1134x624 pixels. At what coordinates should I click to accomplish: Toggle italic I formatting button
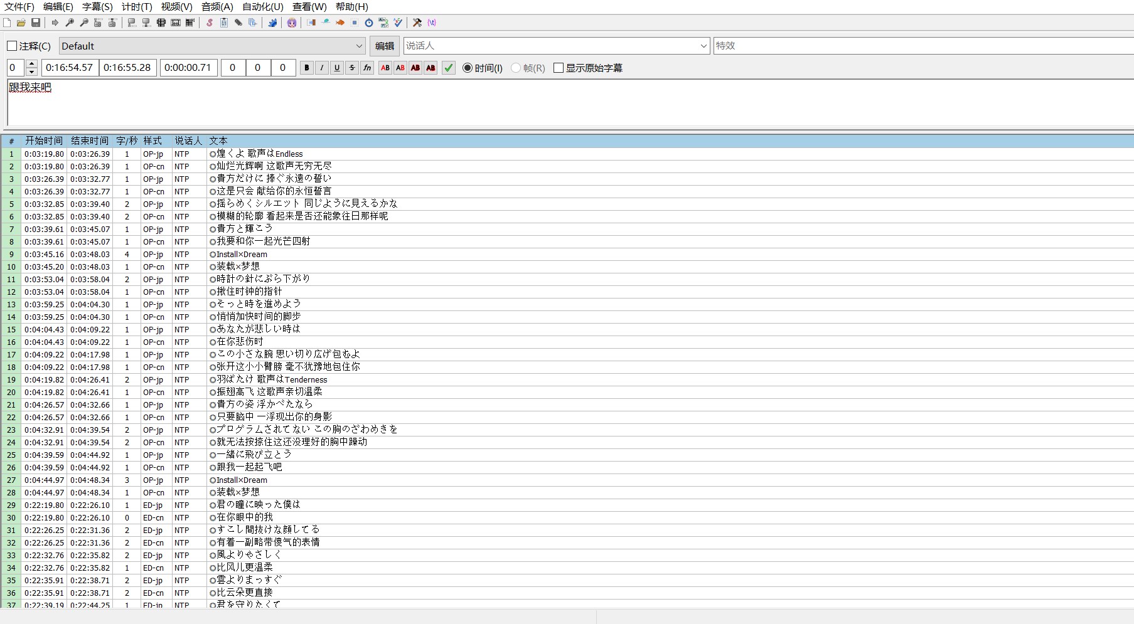322,68
